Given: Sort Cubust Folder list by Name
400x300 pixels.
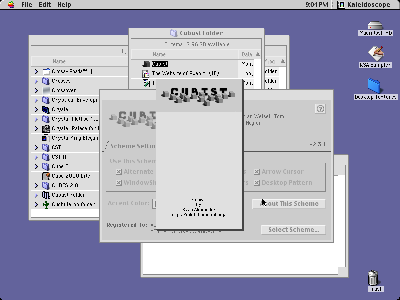Looking at the screenshot, I should [x=185, y=54].
